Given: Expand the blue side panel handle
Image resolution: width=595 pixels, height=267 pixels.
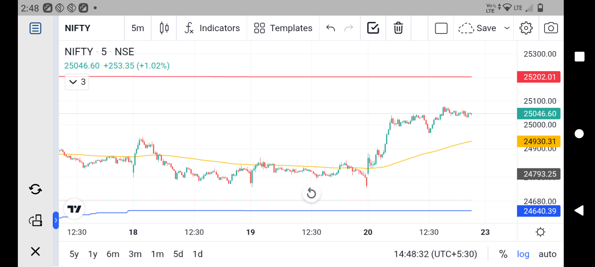Looking at the screenshot, I should [x=56, y=220].
